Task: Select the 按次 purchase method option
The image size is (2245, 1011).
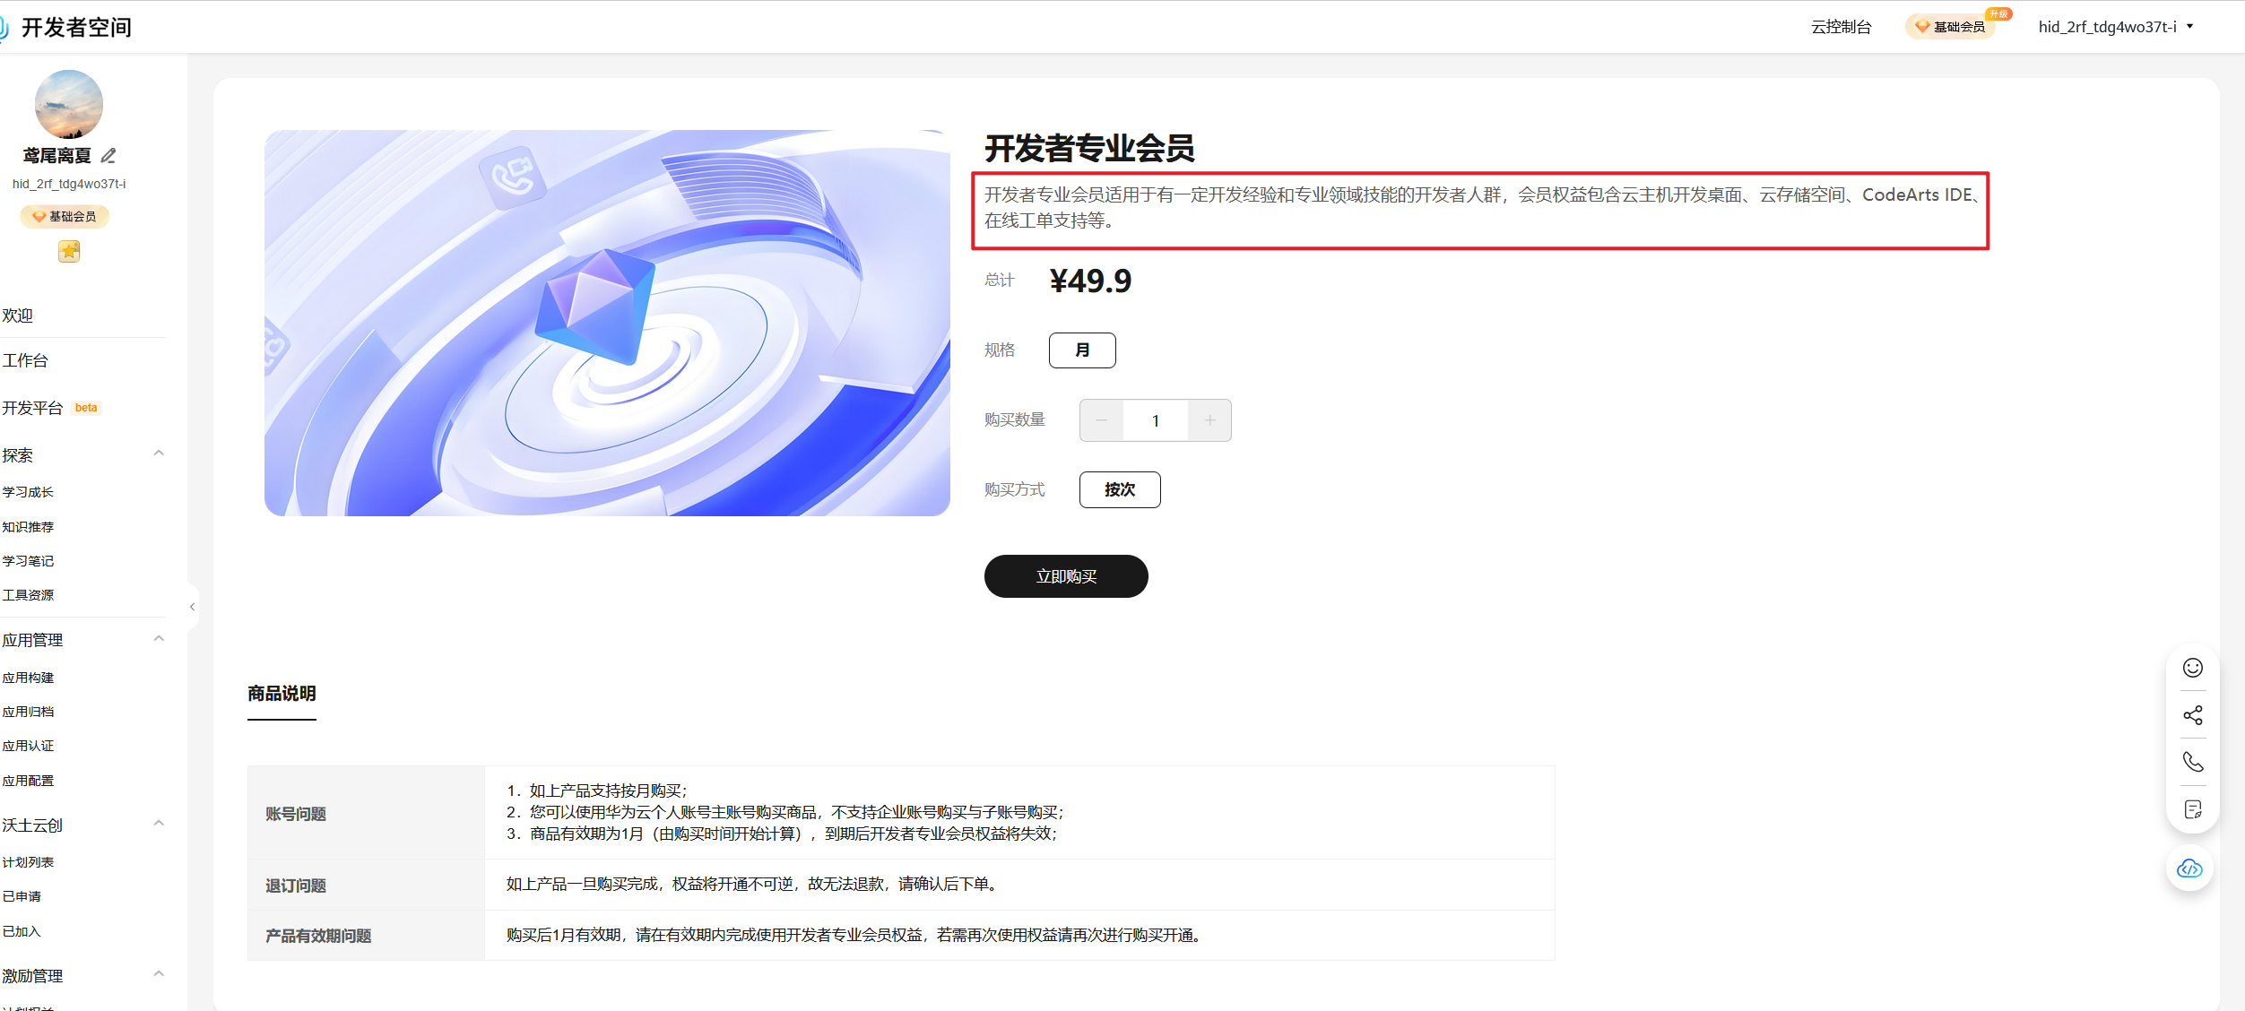Action: 1119,490
